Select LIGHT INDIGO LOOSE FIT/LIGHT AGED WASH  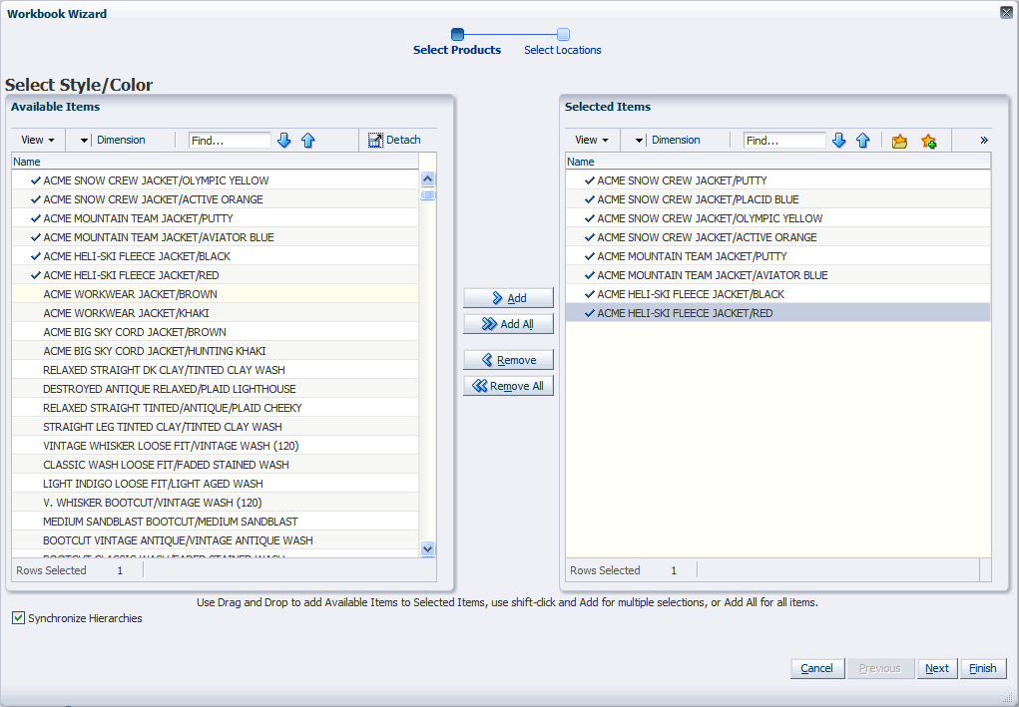[216, 484]
